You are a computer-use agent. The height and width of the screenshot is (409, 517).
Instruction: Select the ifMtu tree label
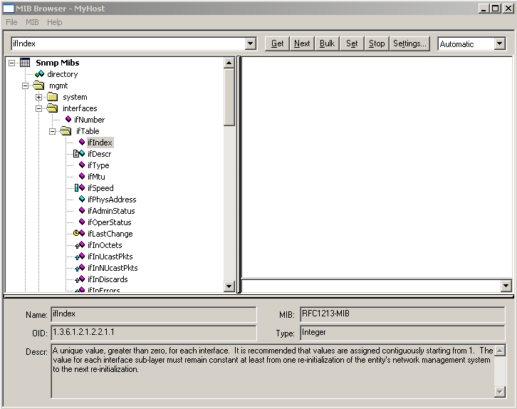point(96,177)
